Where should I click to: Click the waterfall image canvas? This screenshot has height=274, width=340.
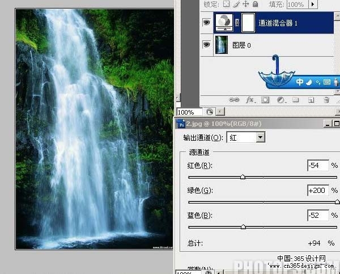coord(94,129)
